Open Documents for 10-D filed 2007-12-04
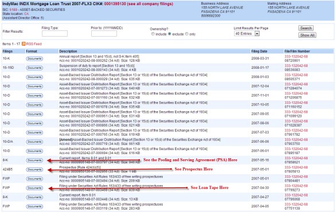Viewport: 335px width, 212px height. [x=34, y=87]
